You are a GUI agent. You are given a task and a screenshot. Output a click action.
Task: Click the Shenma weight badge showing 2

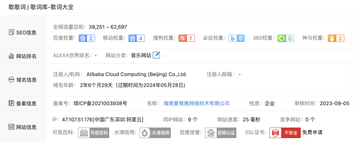tap(336, 38)
